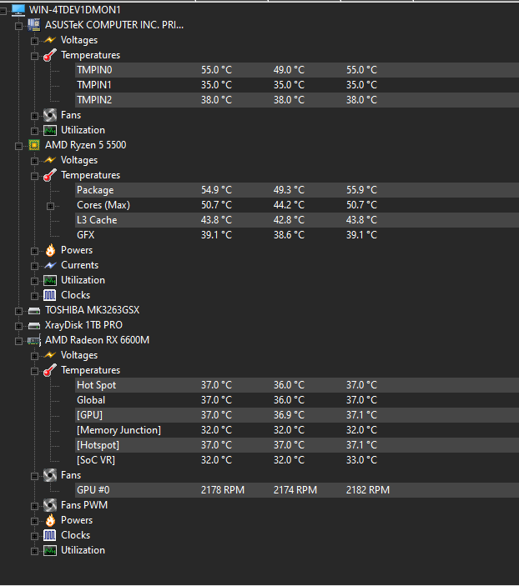Select the TMPIN2 sensor row
Viewport: 519px width, 586px height.
pos(297,100)
